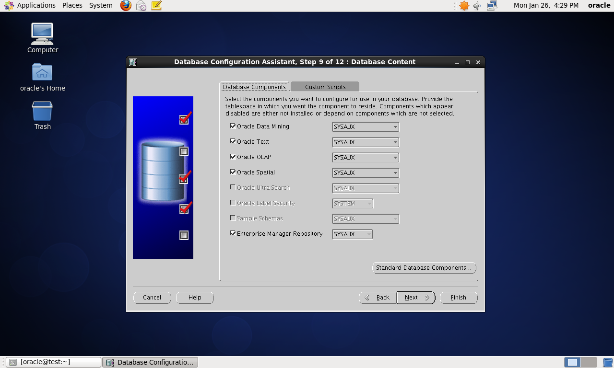Click Standard Database Components button
614x368 pixels.
(x=424, y=268)
